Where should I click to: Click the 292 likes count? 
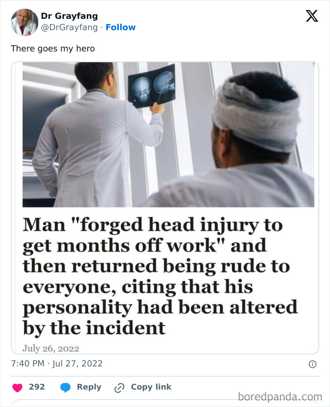point(37,387)
